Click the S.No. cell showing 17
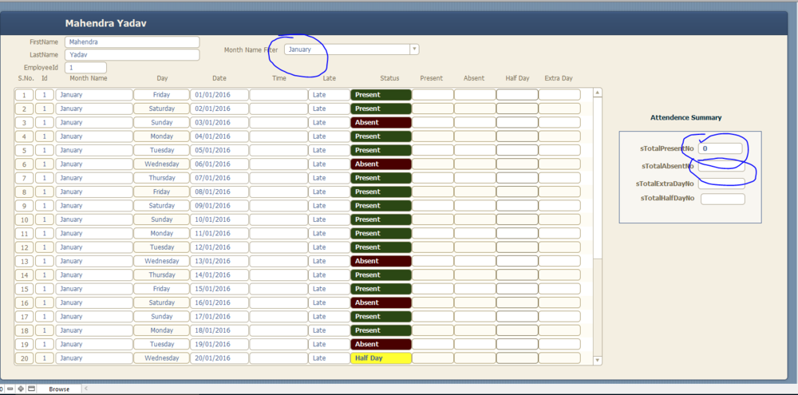 pos(25,317)
